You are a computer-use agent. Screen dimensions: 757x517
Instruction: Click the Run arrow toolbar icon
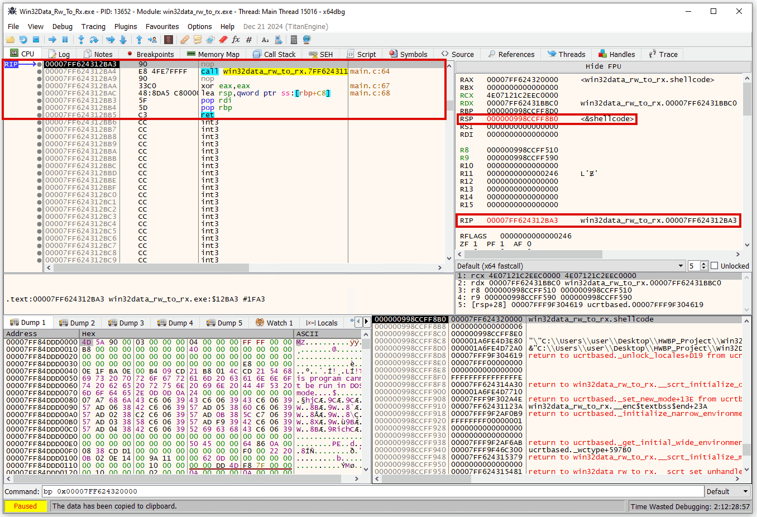click(x=52, y=40)
